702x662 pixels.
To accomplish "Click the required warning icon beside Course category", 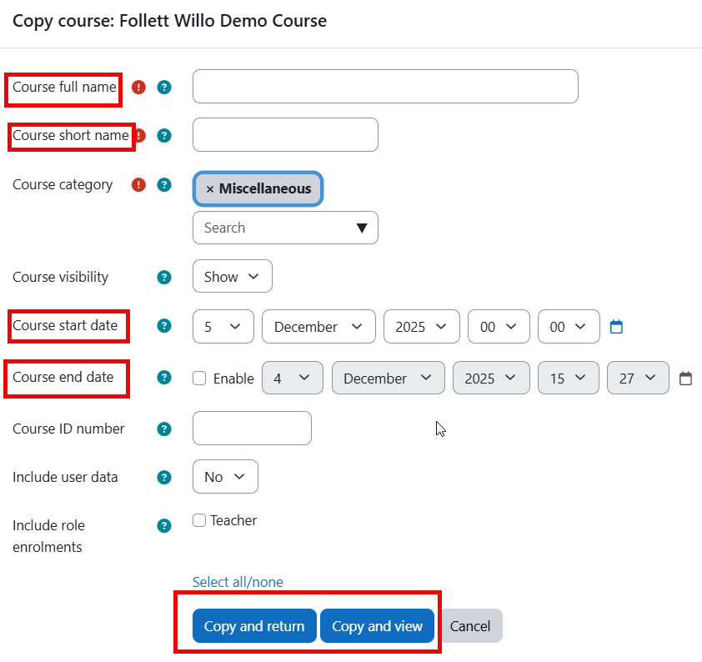I will pos(138,184).
